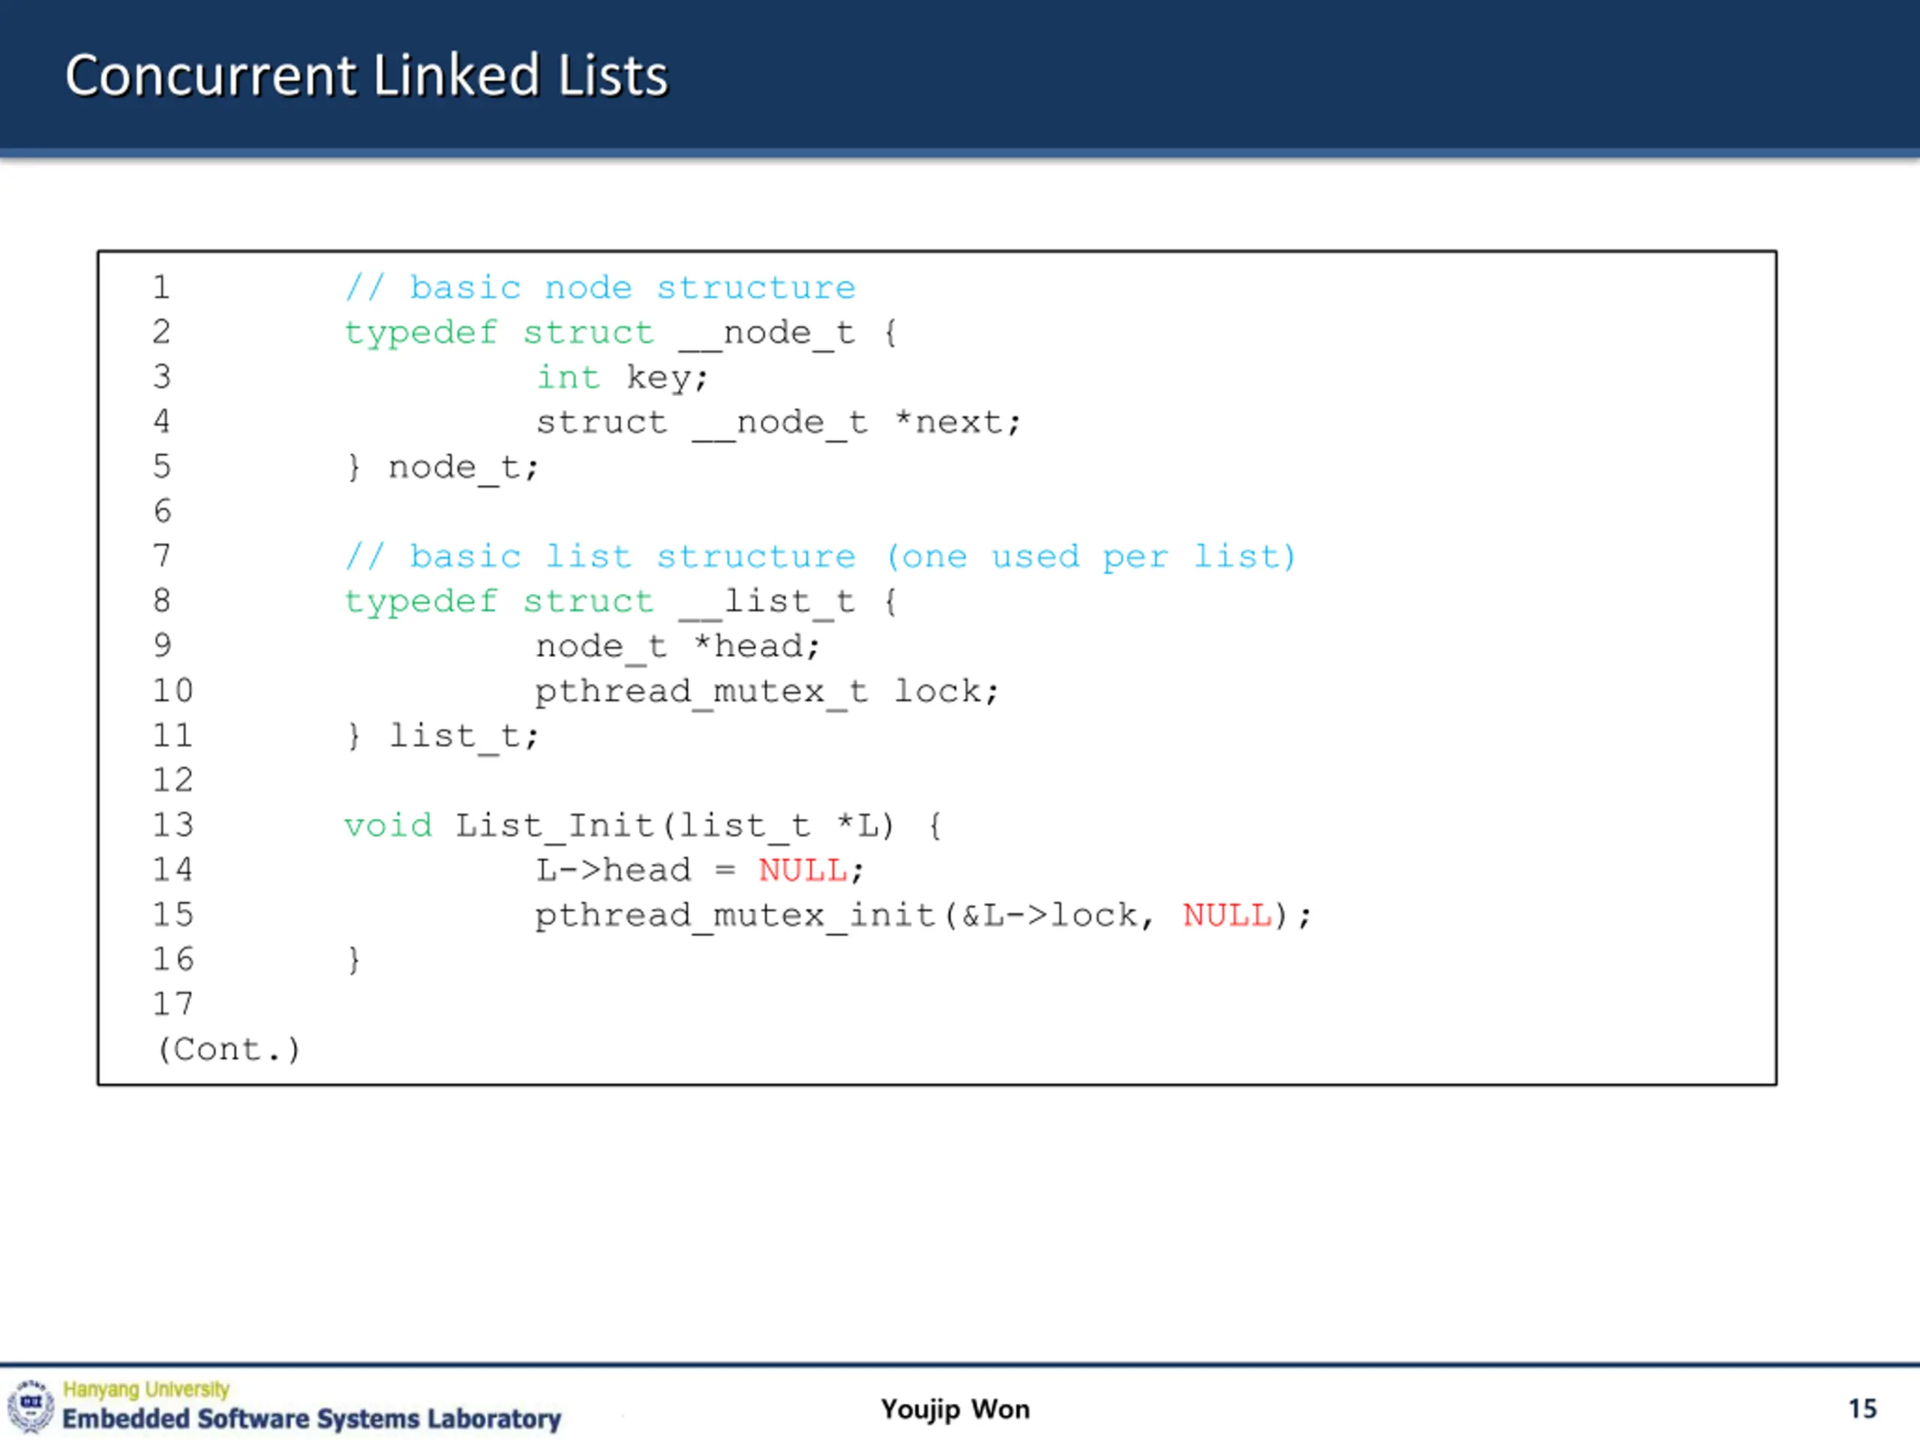The image size is (1920, 1440).
Task: Click the closing node_t typedef line
Action: tap(442, 468)
